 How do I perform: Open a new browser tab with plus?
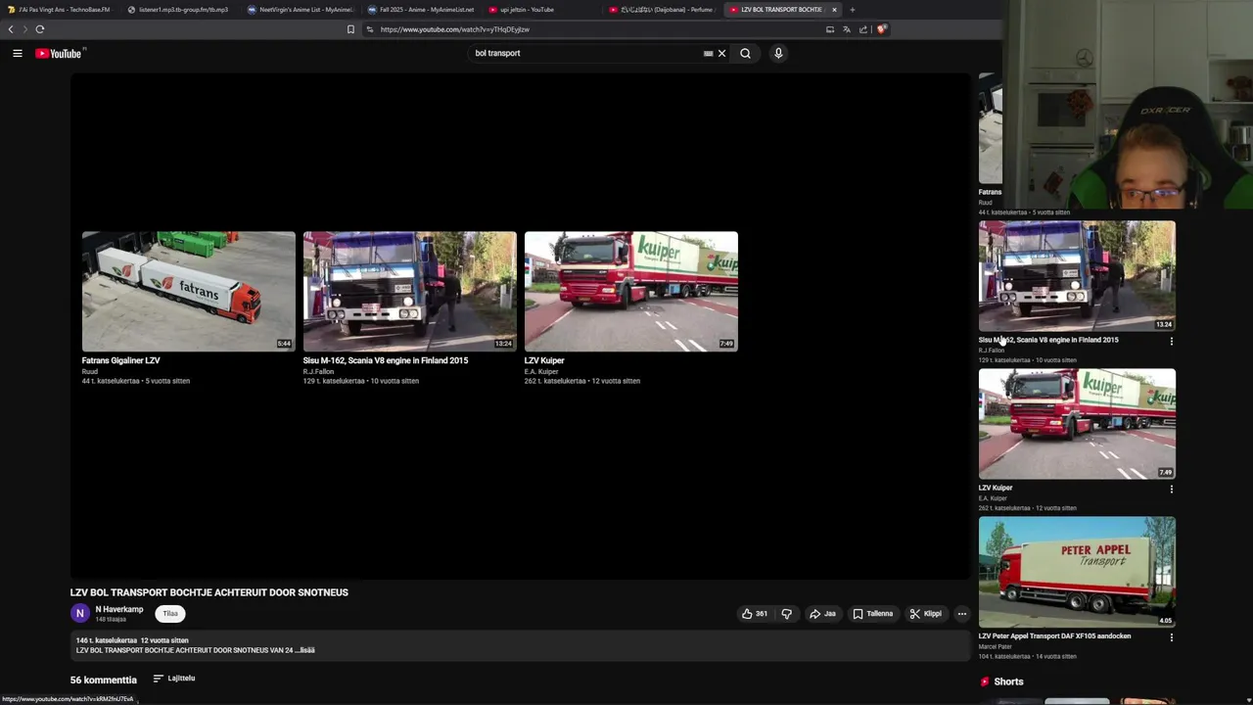[852, 10]
